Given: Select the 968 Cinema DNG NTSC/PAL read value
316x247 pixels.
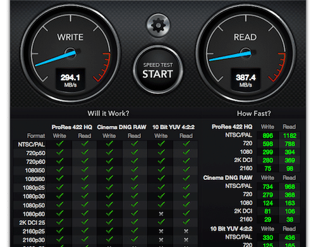Looking at the screenshot, I should [x=289, y=187].
